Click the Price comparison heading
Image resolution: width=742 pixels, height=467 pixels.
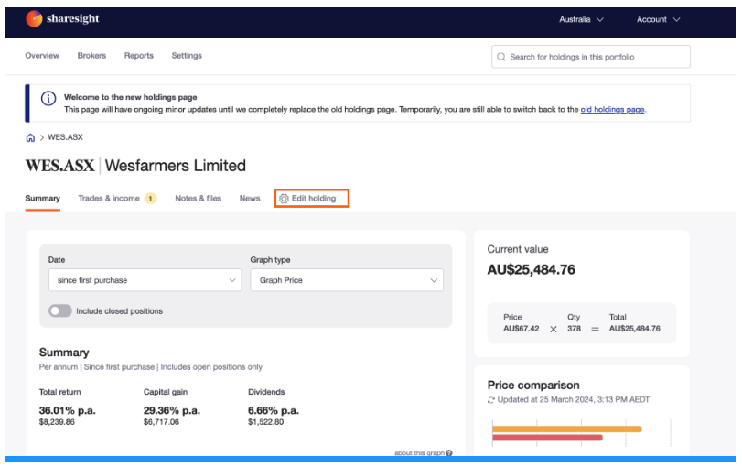click(533, 386)
